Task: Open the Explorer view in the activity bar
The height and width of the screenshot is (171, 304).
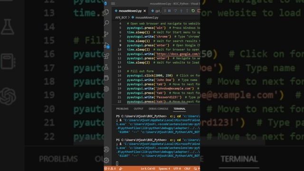Action: [x=106, y=12]
